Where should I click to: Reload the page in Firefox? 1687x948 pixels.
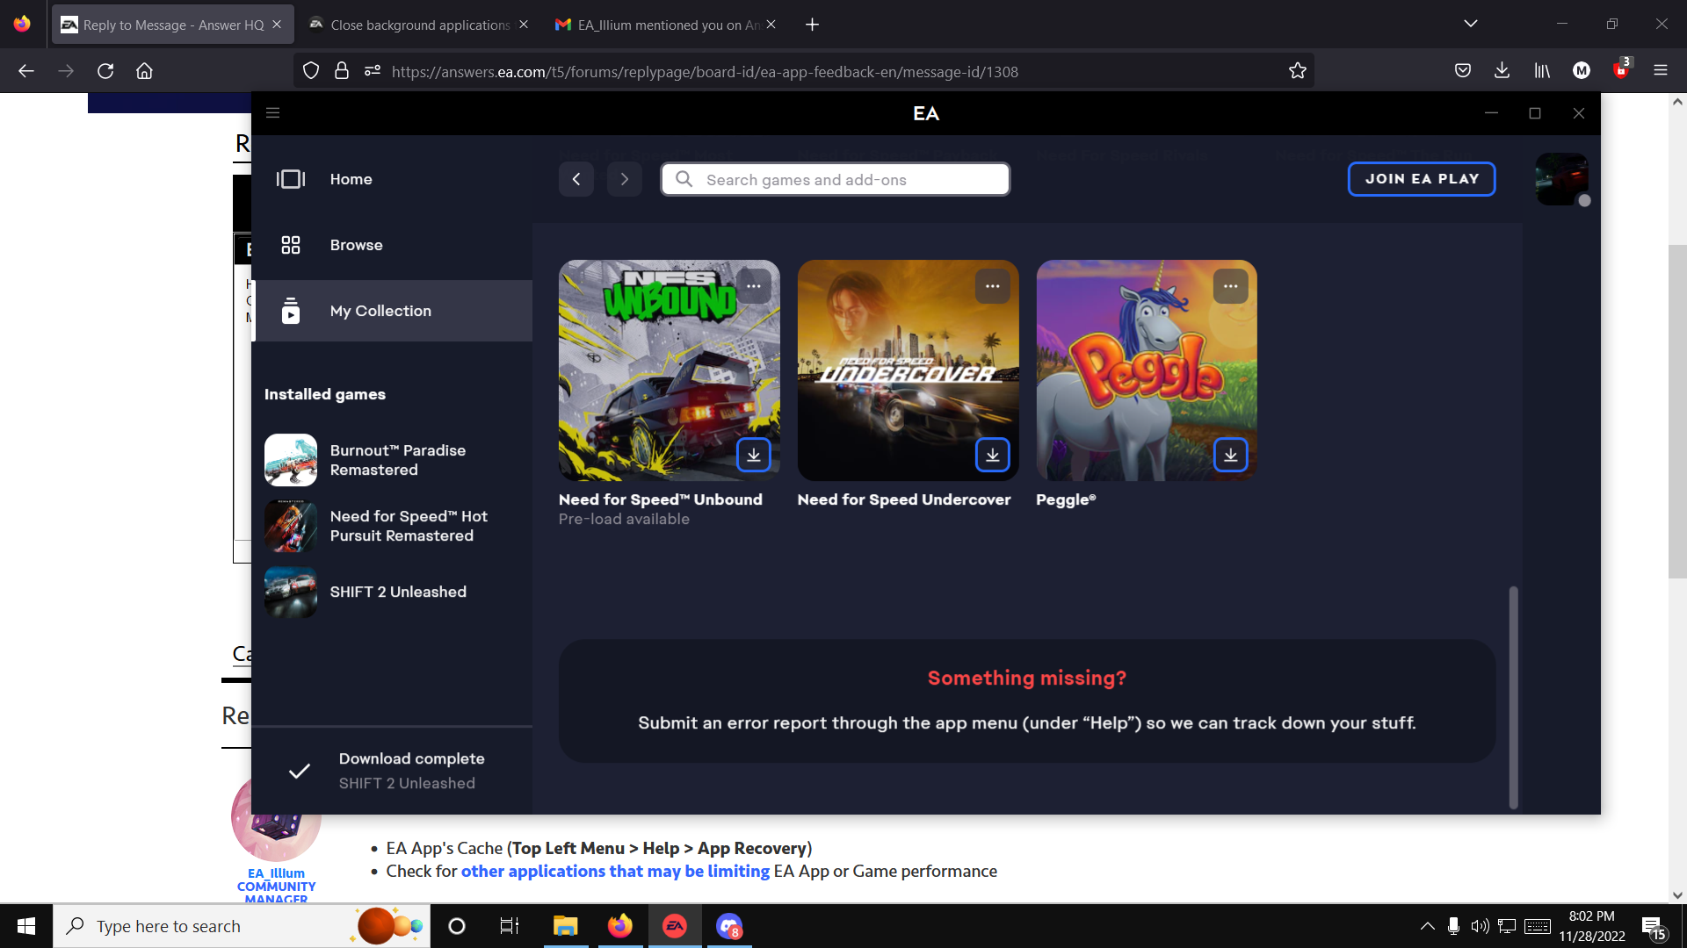pos(105,71)
